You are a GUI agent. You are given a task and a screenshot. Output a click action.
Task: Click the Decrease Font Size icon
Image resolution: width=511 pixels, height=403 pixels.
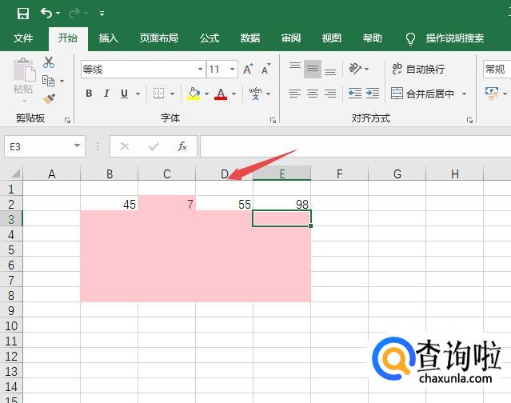coord(266,69)
